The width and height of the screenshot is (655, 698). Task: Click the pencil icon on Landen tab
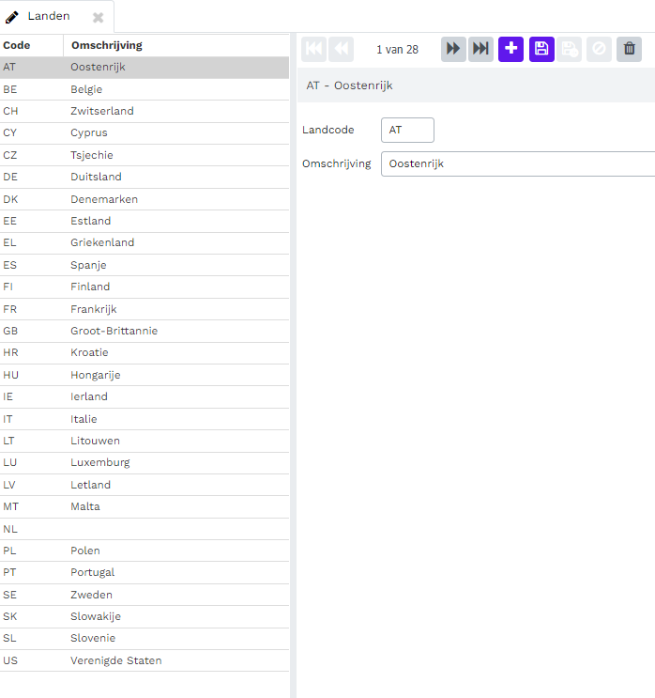(12, 17)
